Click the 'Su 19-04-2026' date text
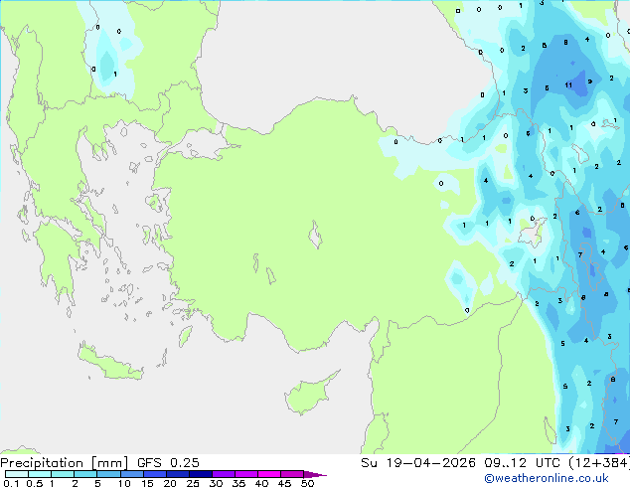The height and width of the screenshot is (487, 630). coord(418,463)
